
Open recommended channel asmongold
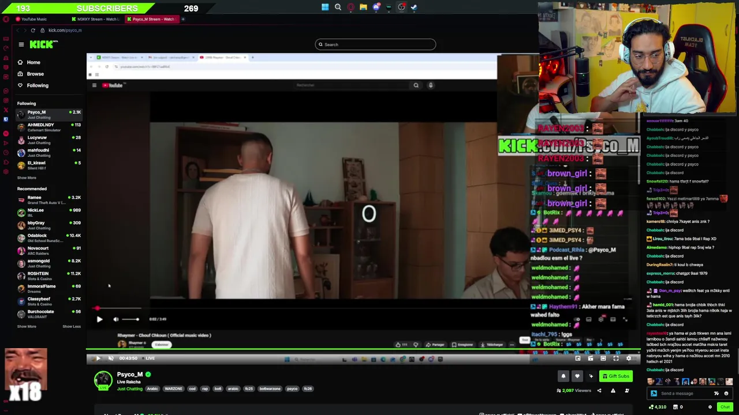pyautogui.click(x=49, y=263)
